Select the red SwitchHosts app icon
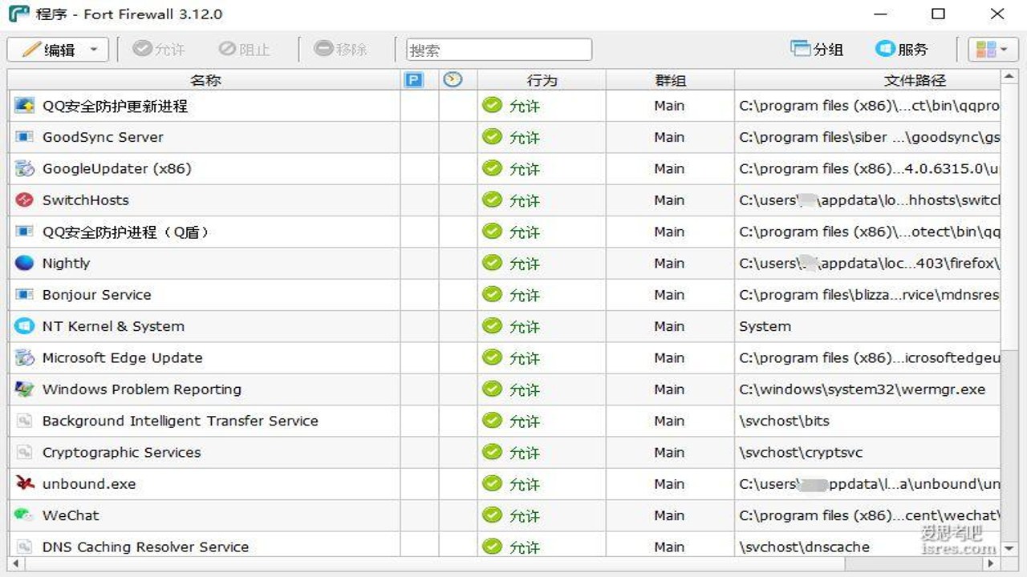 [25, 200]
